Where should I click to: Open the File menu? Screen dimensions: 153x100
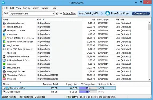(6, 8)
